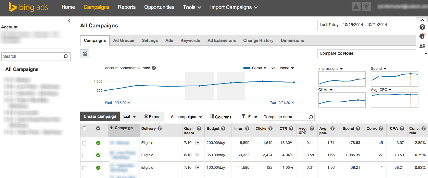Go to the Home menu
The height and width of the screenshot is (178, 428).
coord(68,7)
